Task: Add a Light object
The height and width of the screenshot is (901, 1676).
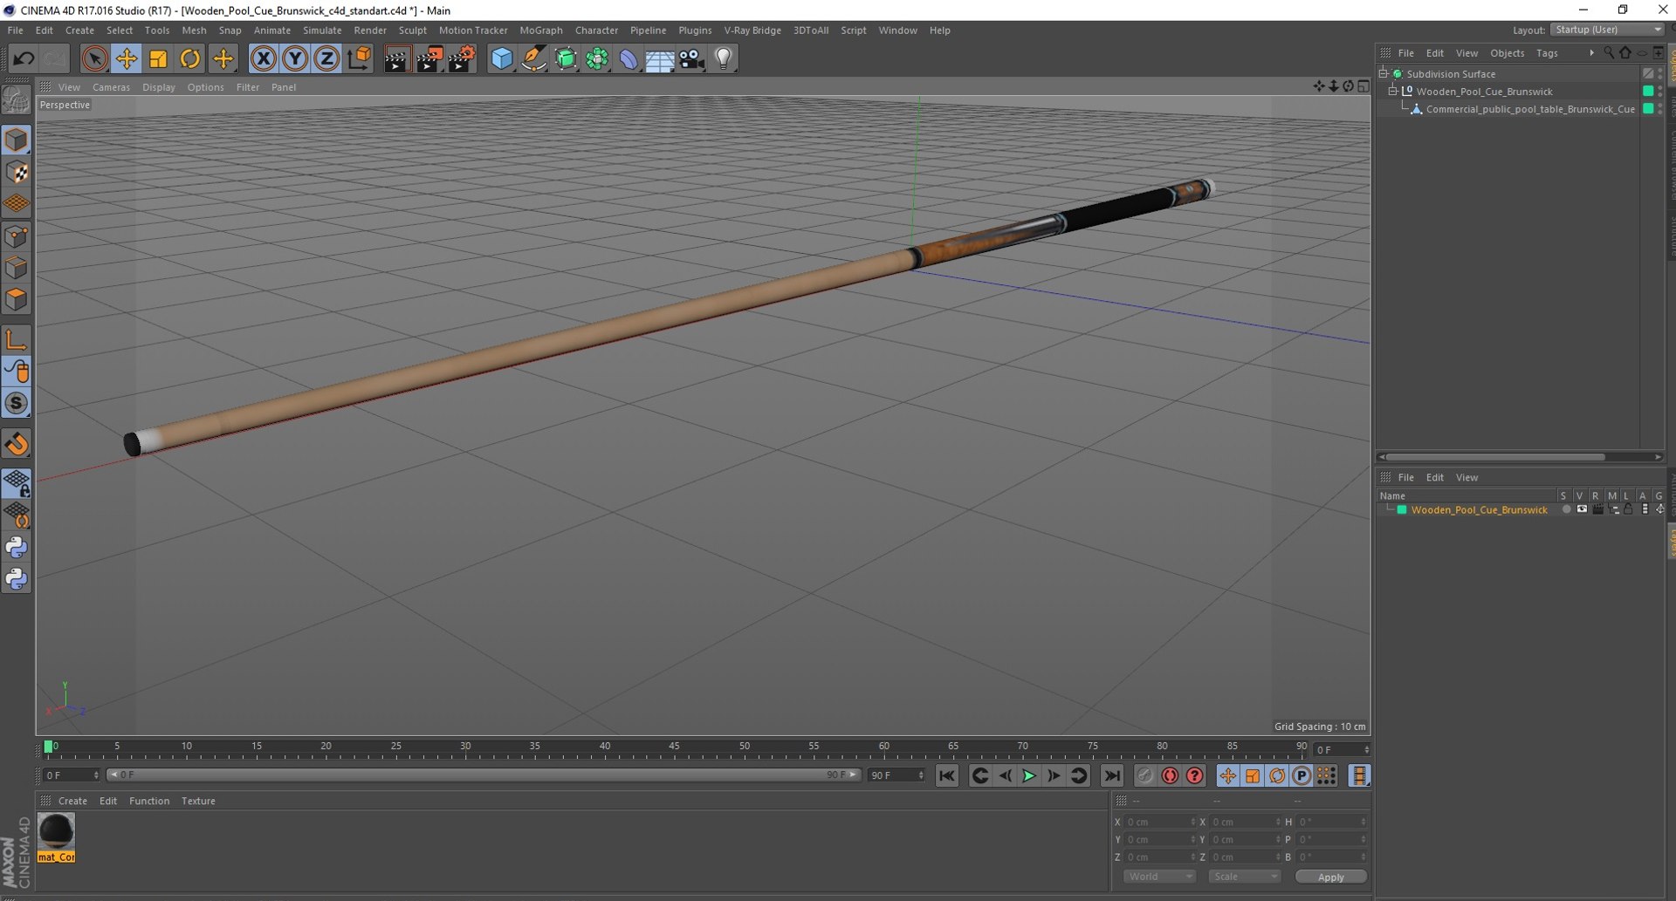Action: coord(724,58)
